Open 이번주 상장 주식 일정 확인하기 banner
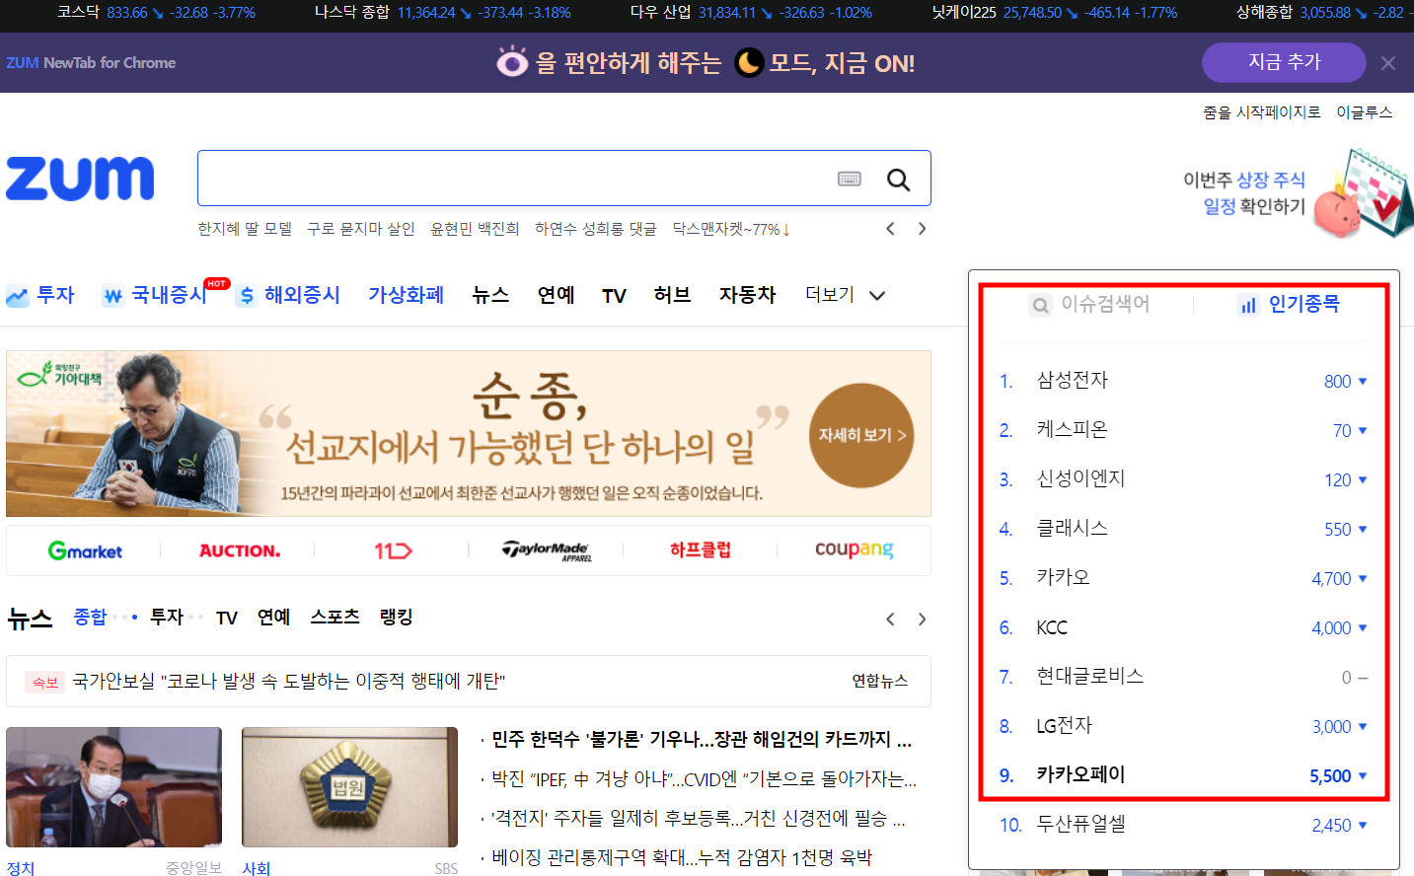Screen dimensions: 1414x876 pos(1297,192)
